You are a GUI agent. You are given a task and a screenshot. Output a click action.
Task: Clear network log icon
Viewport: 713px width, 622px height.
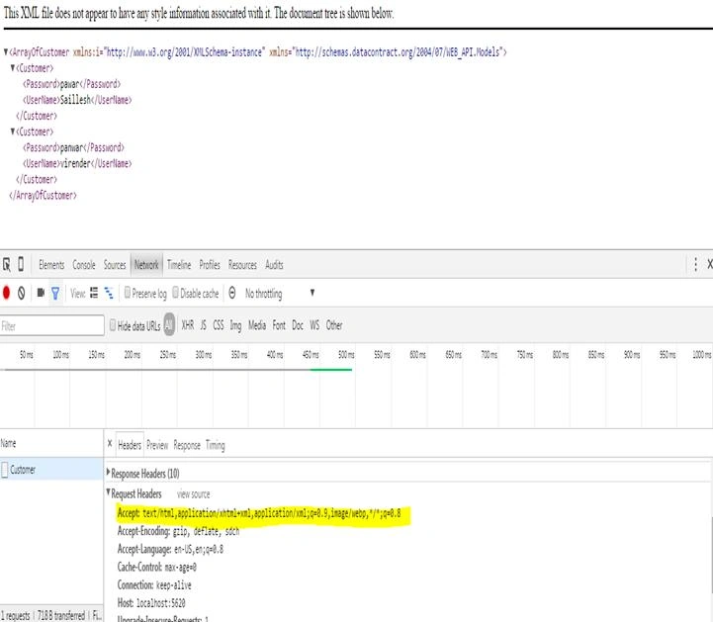click(22, 294)
